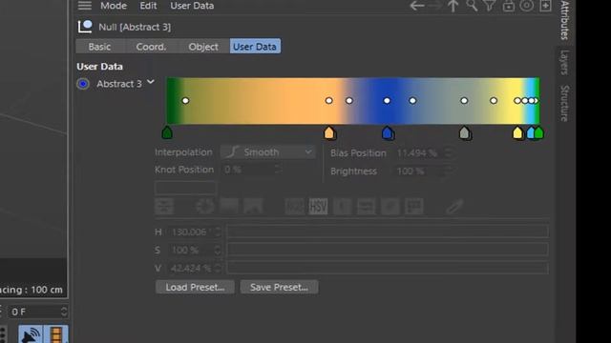611x343 pixels.
Task: Toggle the Abstract 3 keyframe circle
Action: [x=83, y=84]
